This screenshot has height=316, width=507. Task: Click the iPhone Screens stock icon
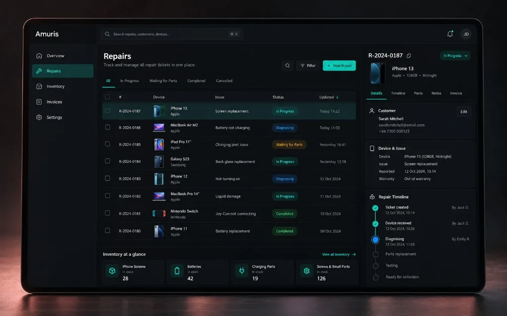(112, 271)
